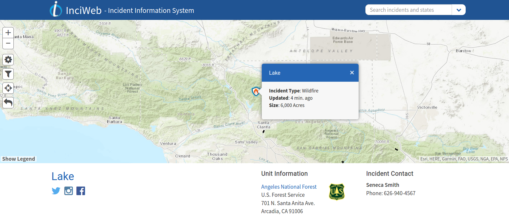The height and width of the screenshot is (218, 509).
Task: Open the Angeles National Forest link
Action: coord(289,187)
